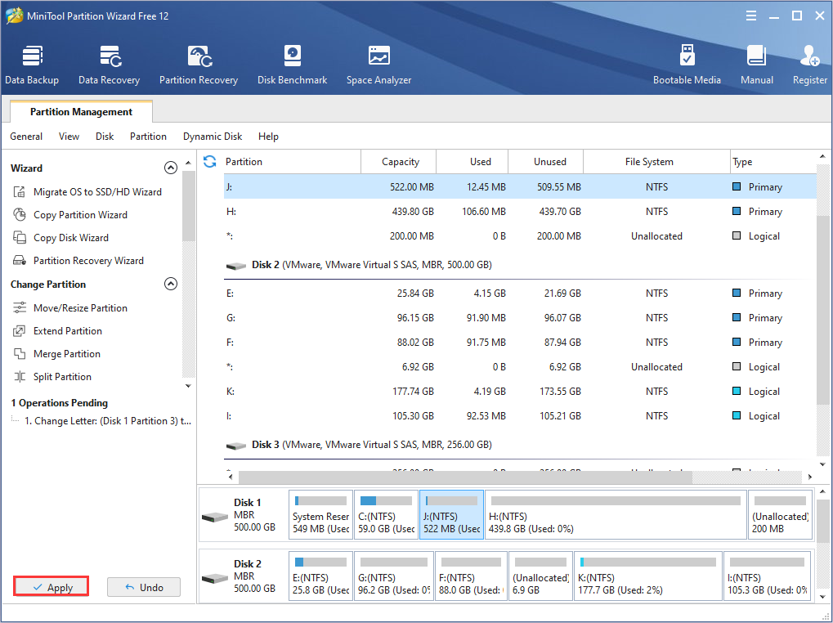Open the Manual
The width and height of the screenshot is (833, 623).
756,65
